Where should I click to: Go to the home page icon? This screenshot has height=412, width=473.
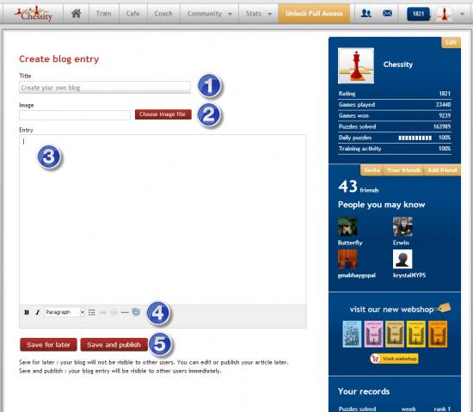point(76,13)
